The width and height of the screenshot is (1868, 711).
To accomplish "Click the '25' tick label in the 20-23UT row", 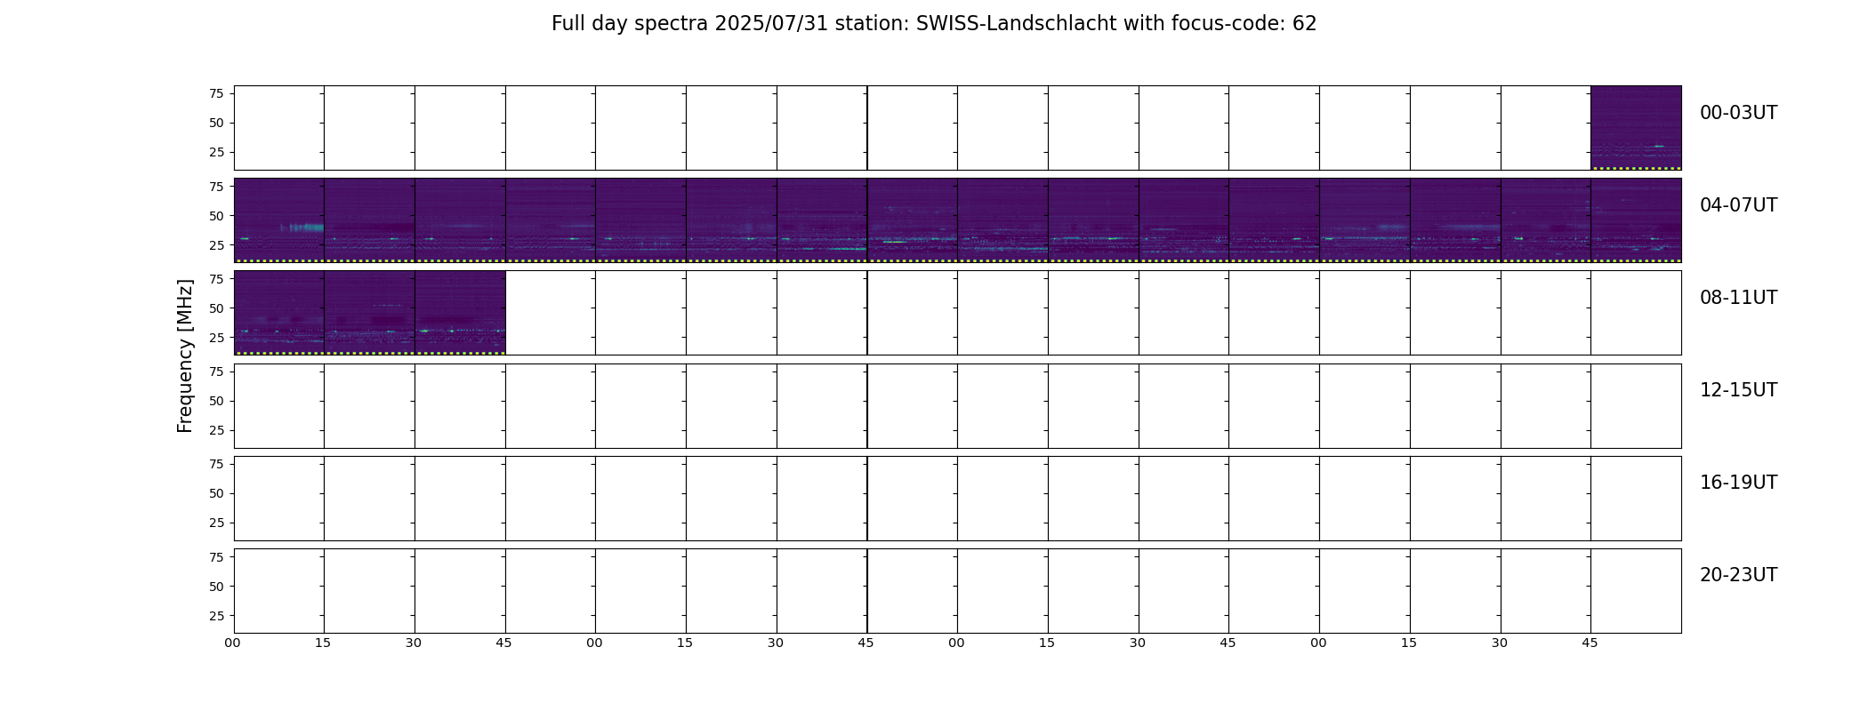I will click(x=216, y=615).
